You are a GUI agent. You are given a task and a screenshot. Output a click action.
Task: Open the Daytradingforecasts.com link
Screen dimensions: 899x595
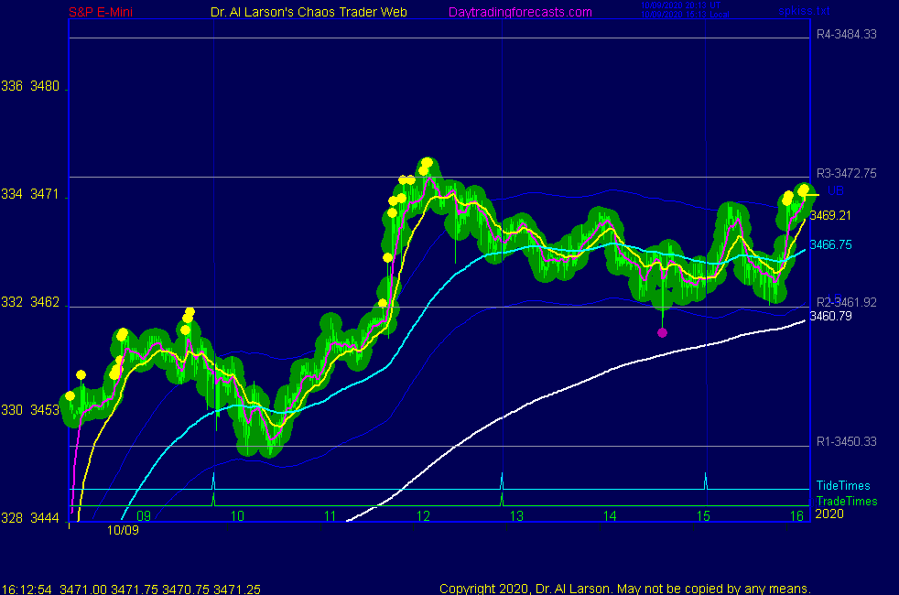[520, 12]
